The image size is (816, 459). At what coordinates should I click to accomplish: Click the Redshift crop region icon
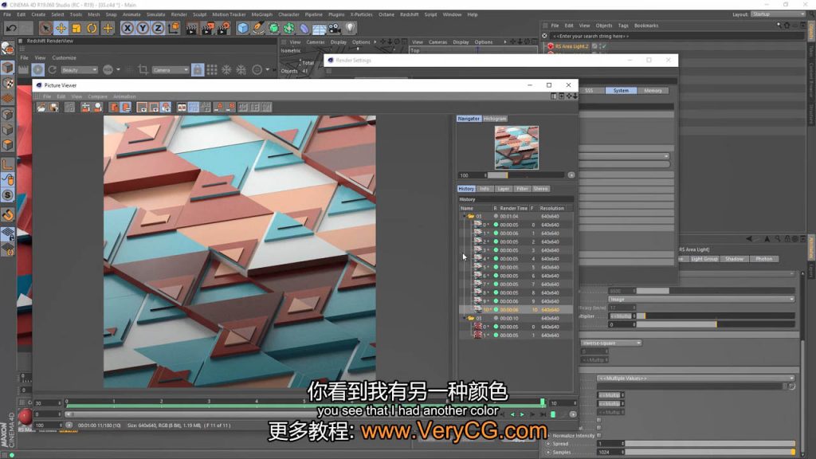[143, 70]
